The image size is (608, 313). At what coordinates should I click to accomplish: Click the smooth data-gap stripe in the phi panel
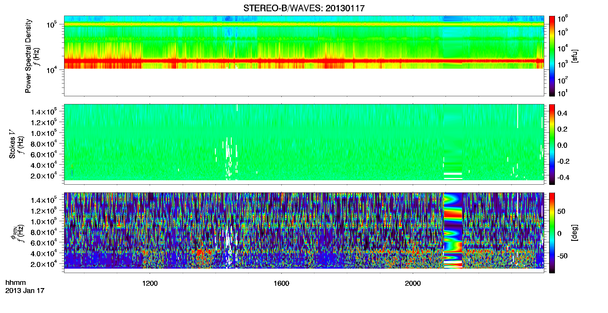(x=453, y=230)
